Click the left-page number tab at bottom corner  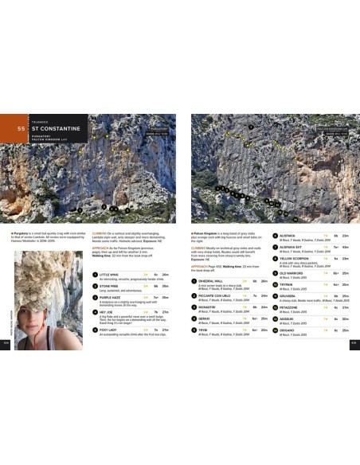click(5, 345)
